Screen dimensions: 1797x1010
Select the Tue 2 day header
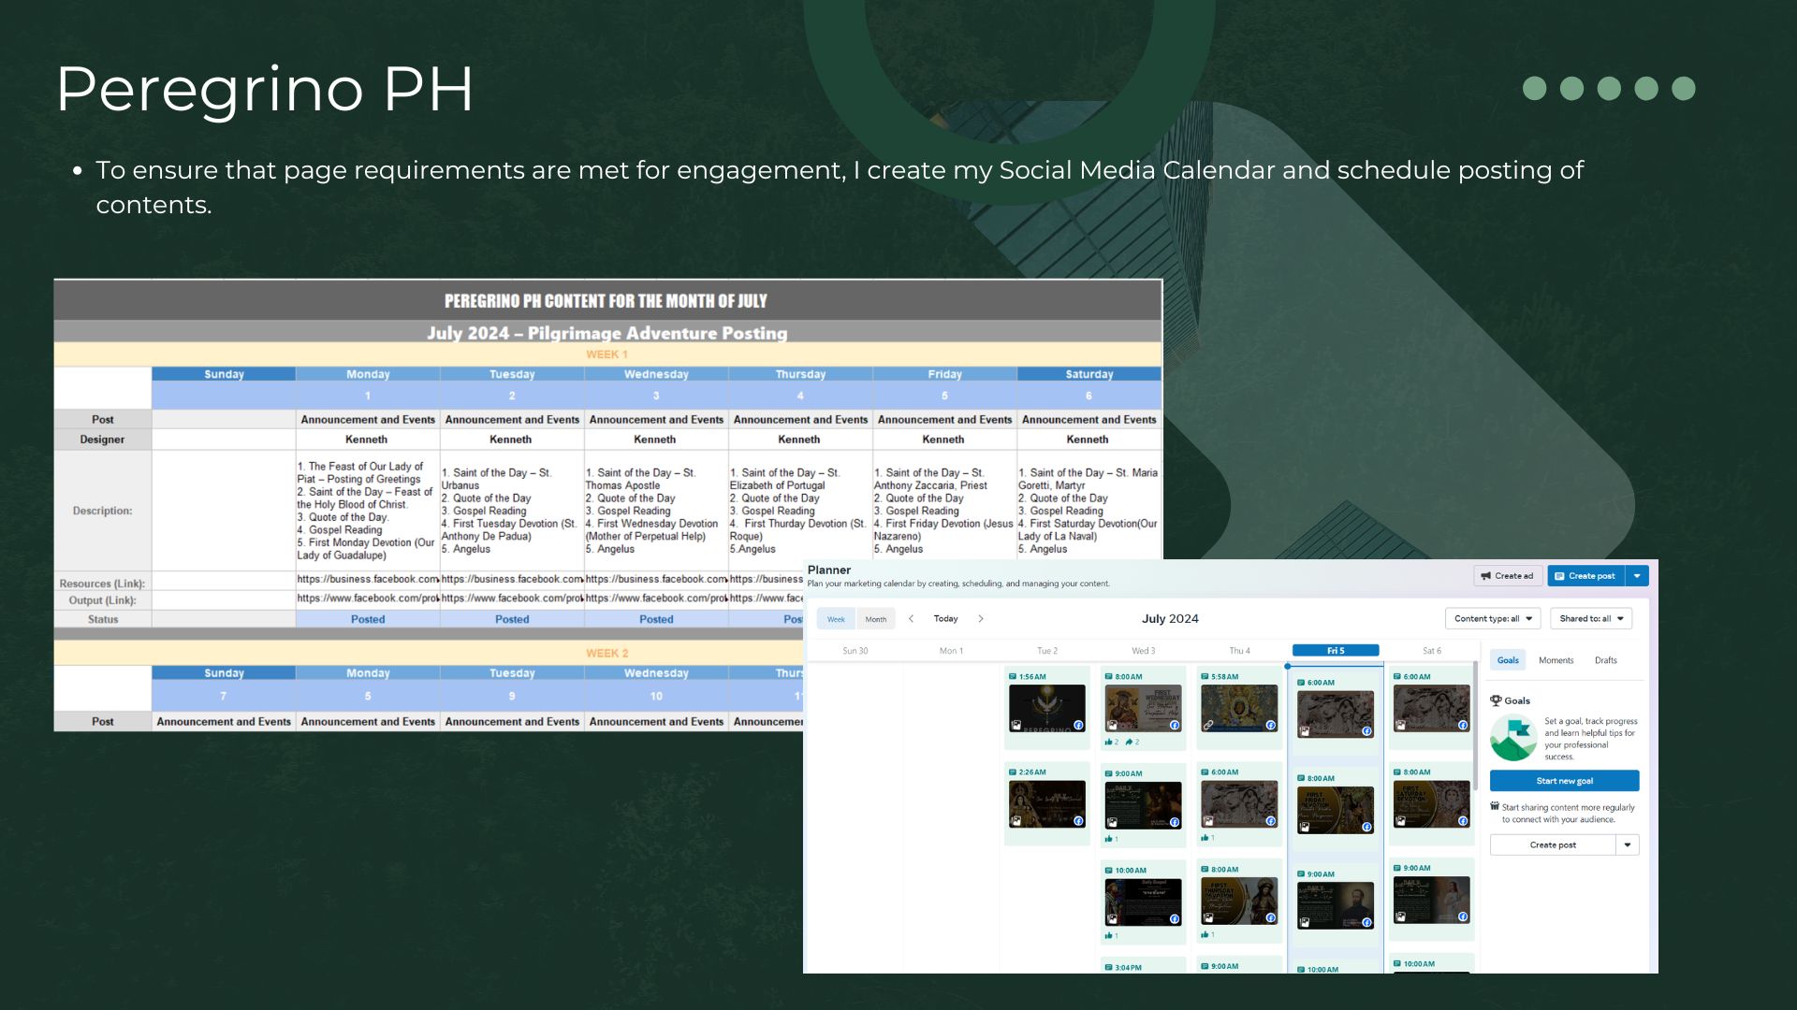[1047, 650]
